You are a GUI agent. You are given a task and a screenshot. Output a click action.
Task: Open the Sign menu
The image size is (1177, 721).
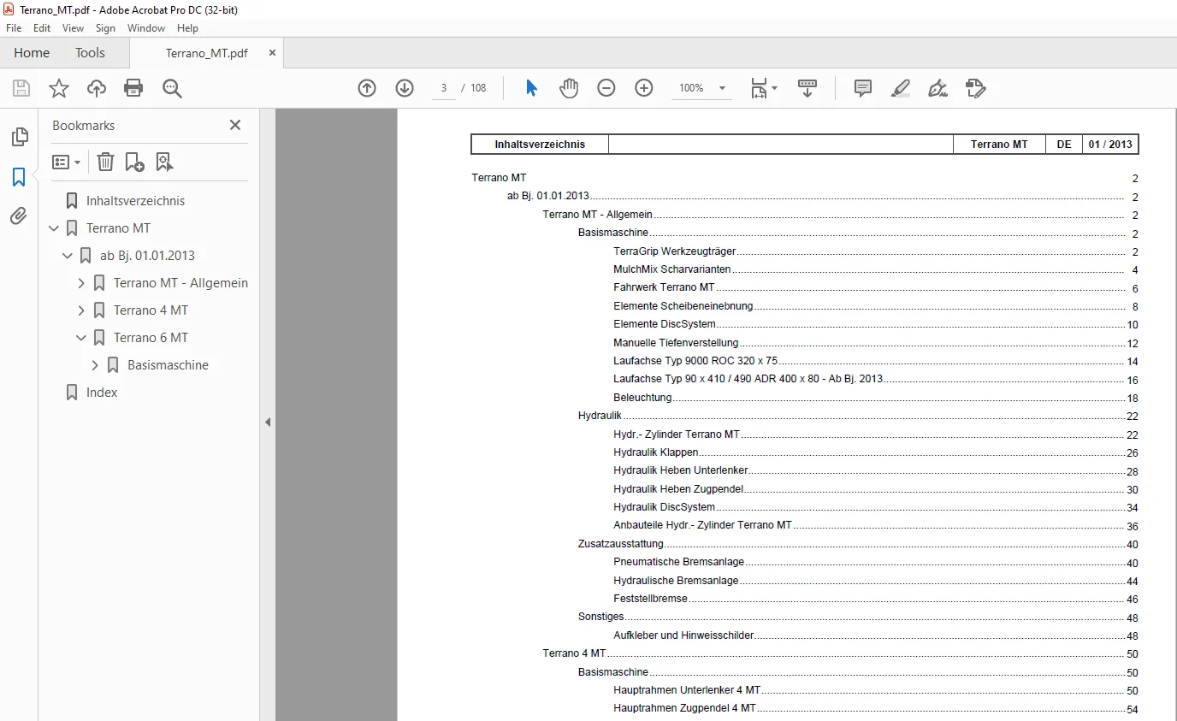tap(105, 28)
